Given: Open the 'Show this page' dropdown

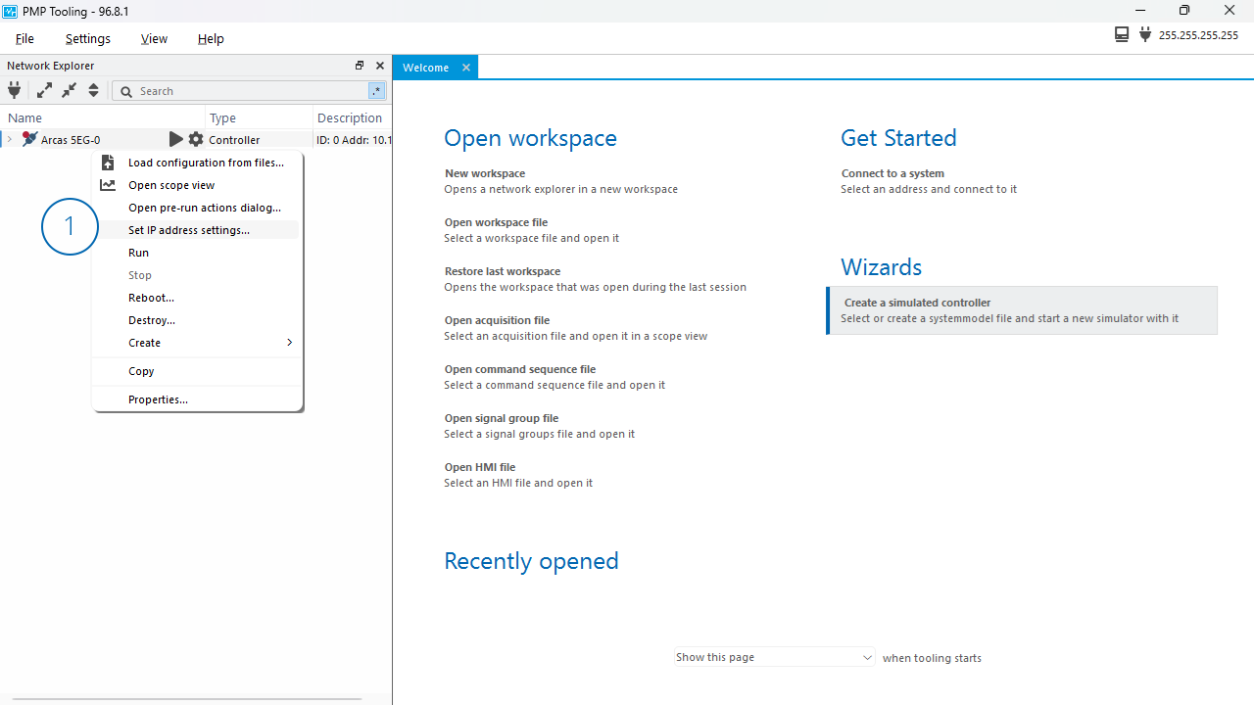Looking at the screenshot, I should [773, 657].
